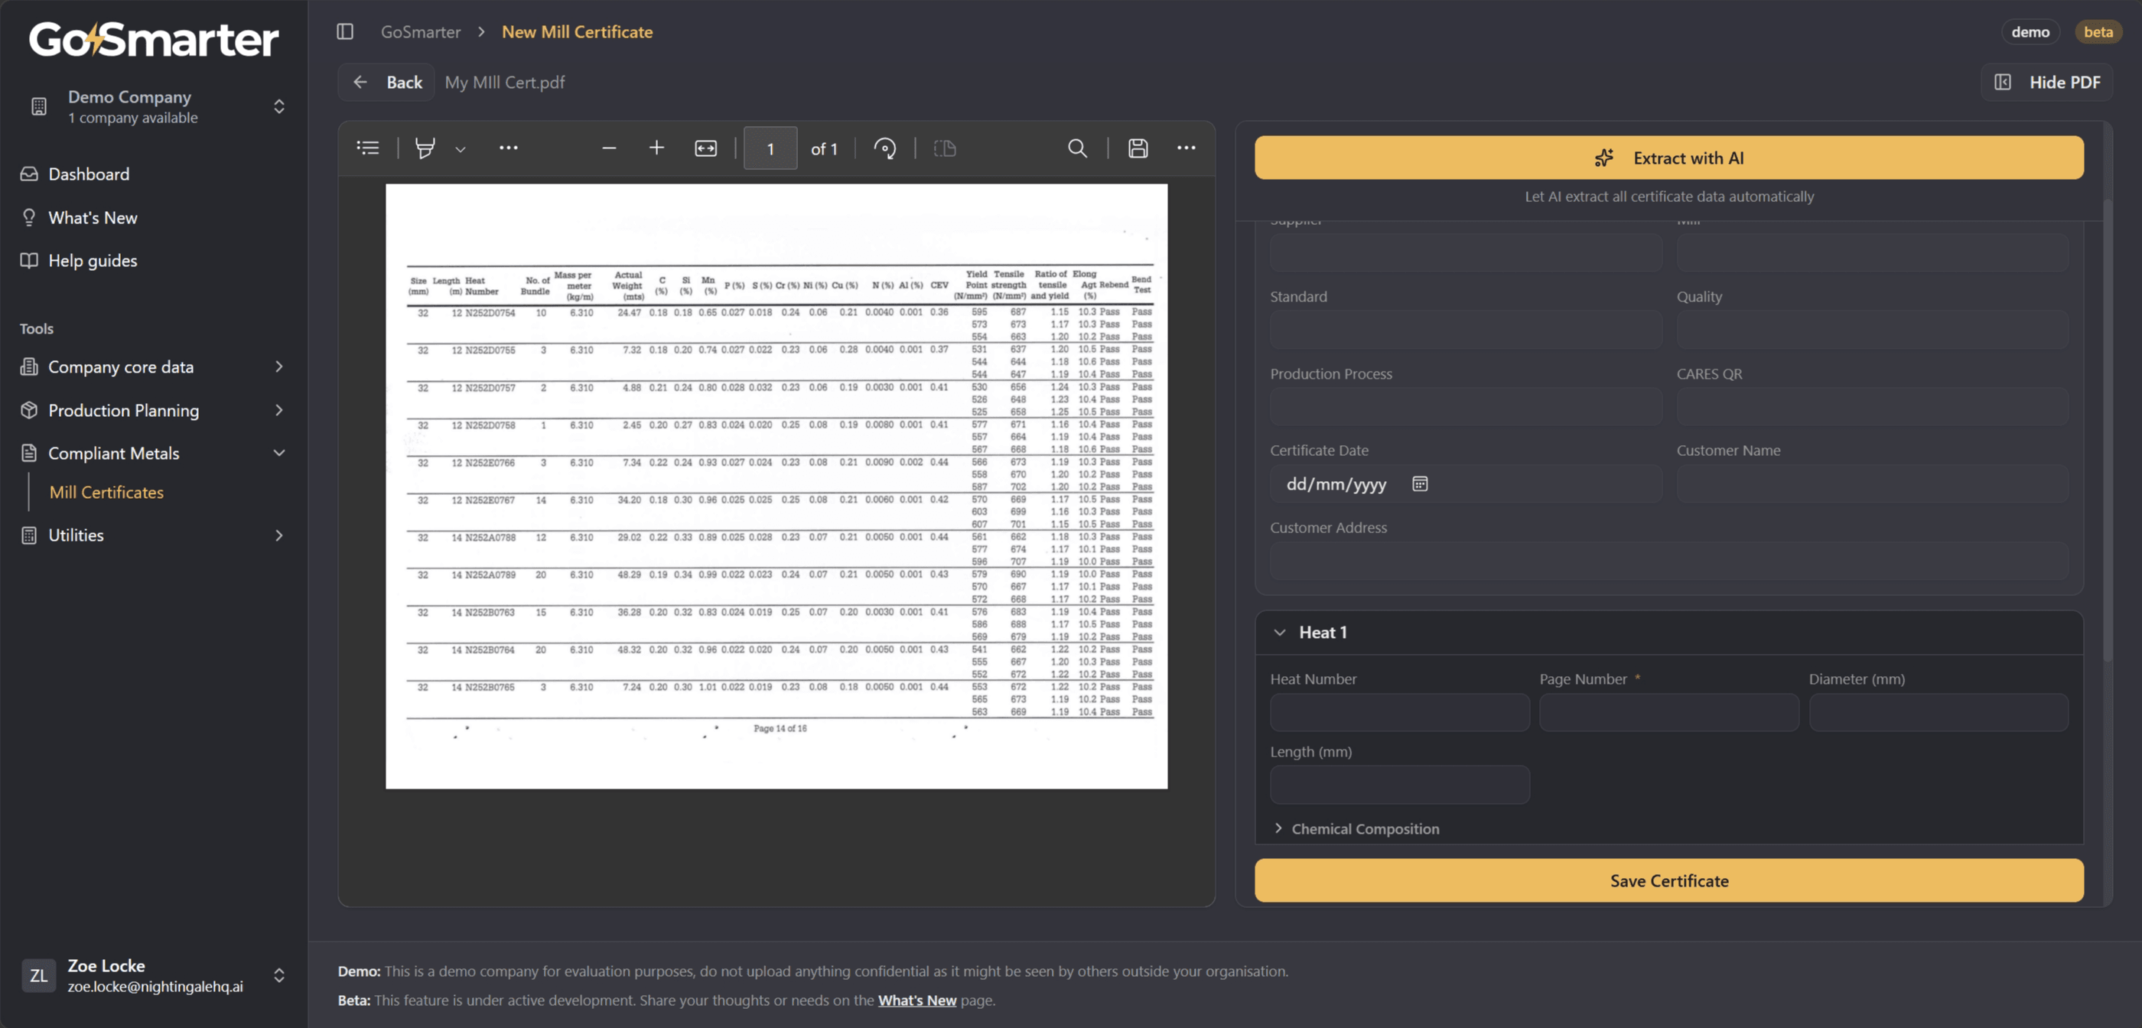Click the Compliant Metals document icon
Viewport: 2142px width, 1028px height.
pyautogui.click(x=29, y=454)
